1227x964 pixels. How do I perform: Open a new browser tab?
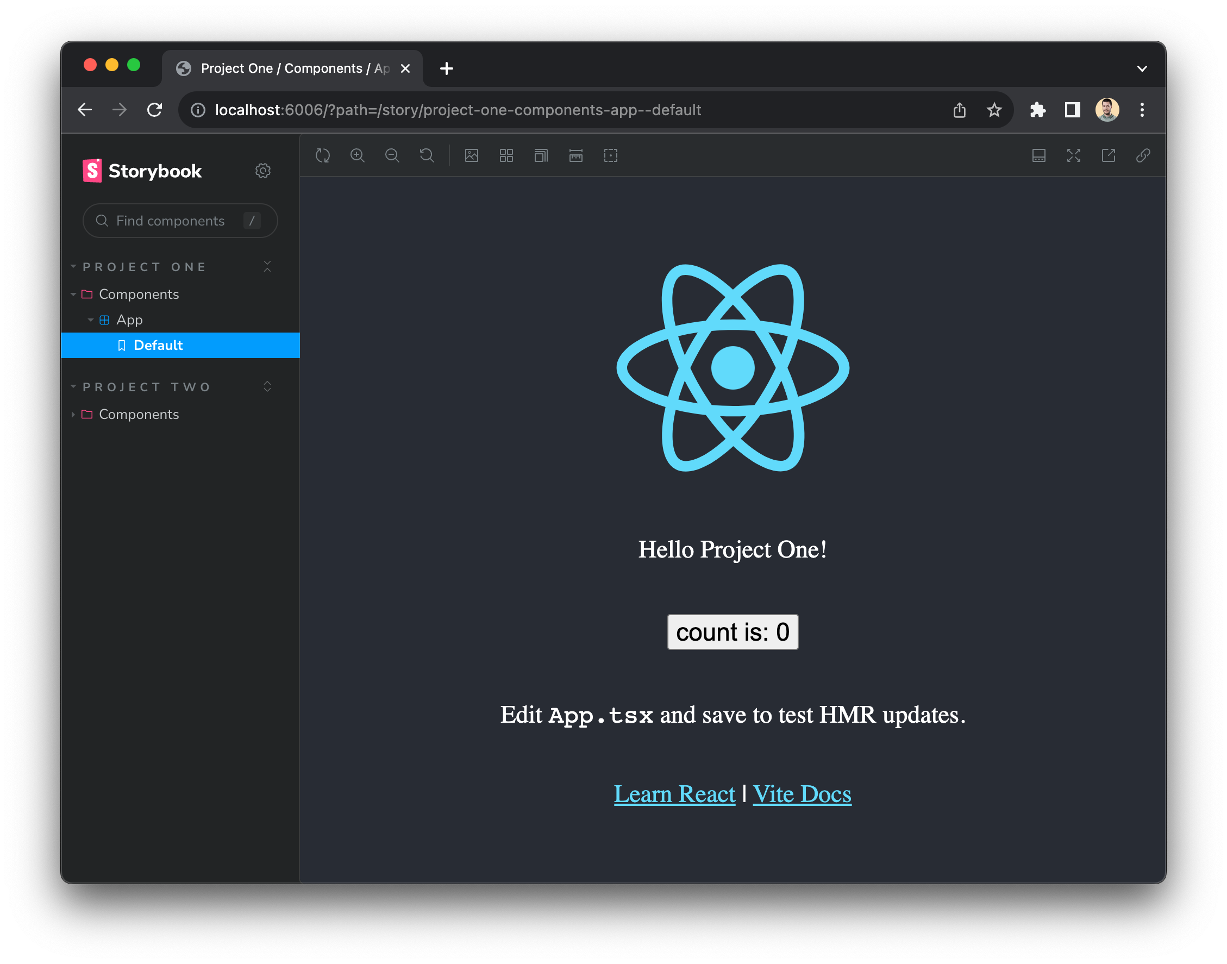tap(447, 68)
